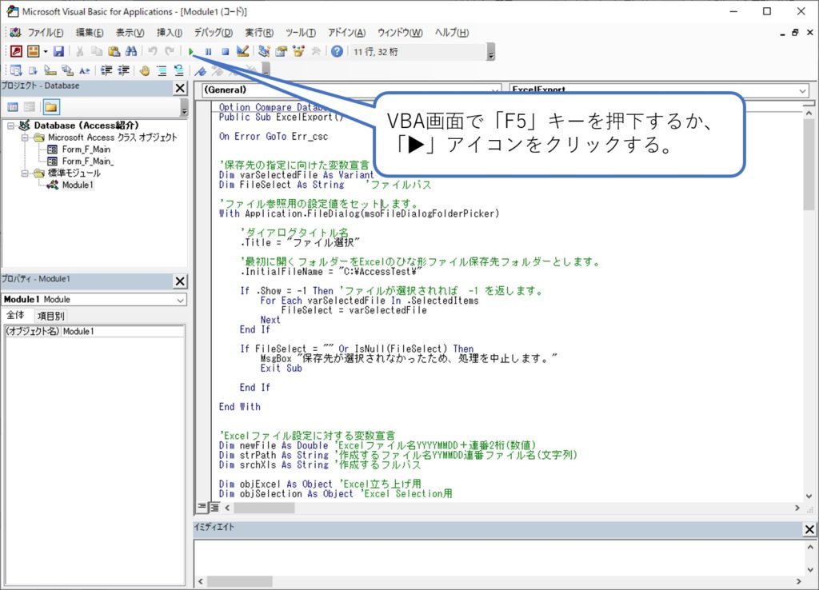Select Form_F_Main_ in project tree
This screenshot has width=819, height=590.
[x=88, y=161]
